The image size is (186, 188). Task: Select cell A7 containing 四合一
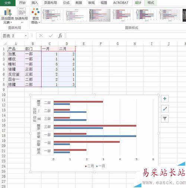[16, 79]
